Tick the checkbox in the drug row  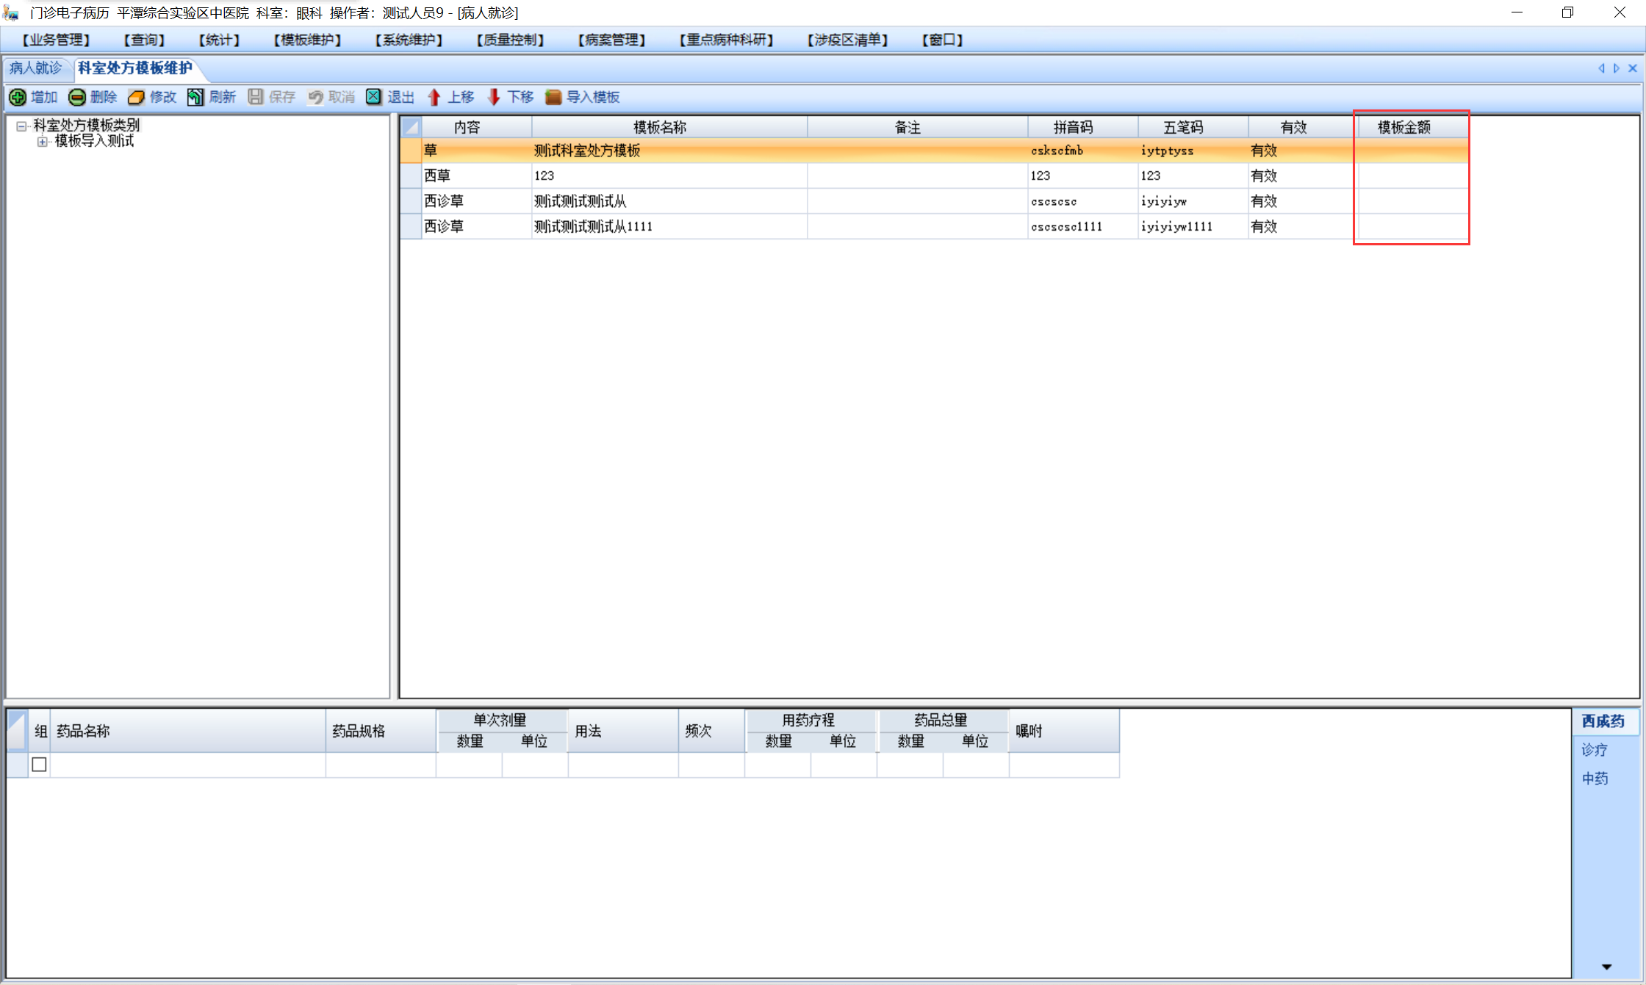pyautogui.click(x=40, y=765)
